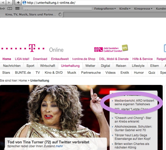Open Kino & DVD subsection
This screenshot has width=166, height=150.
(54, 73)
